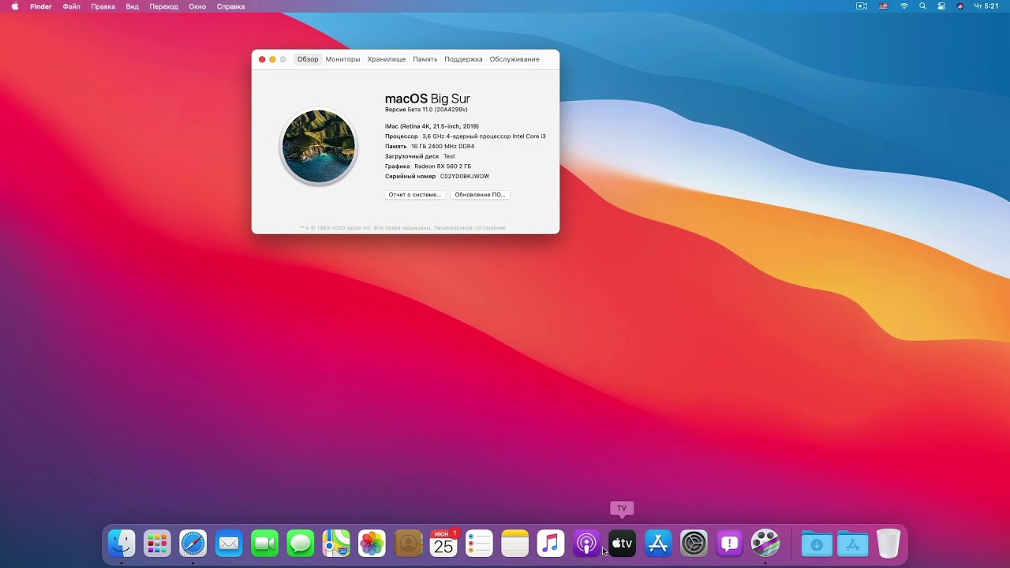This screenshot has width=1010, height=568.
Task: Open the Переход menu
Action: [164, 6]
